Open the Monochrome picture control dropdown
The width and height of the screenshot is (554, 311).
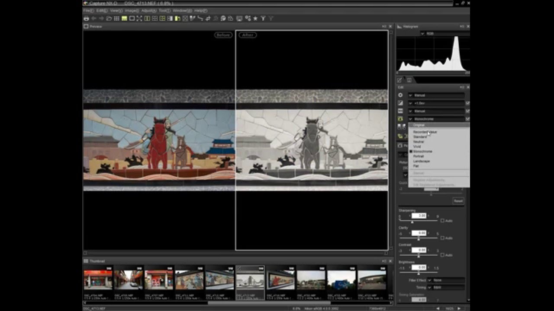pyautogui.click(x=436, y=119)
